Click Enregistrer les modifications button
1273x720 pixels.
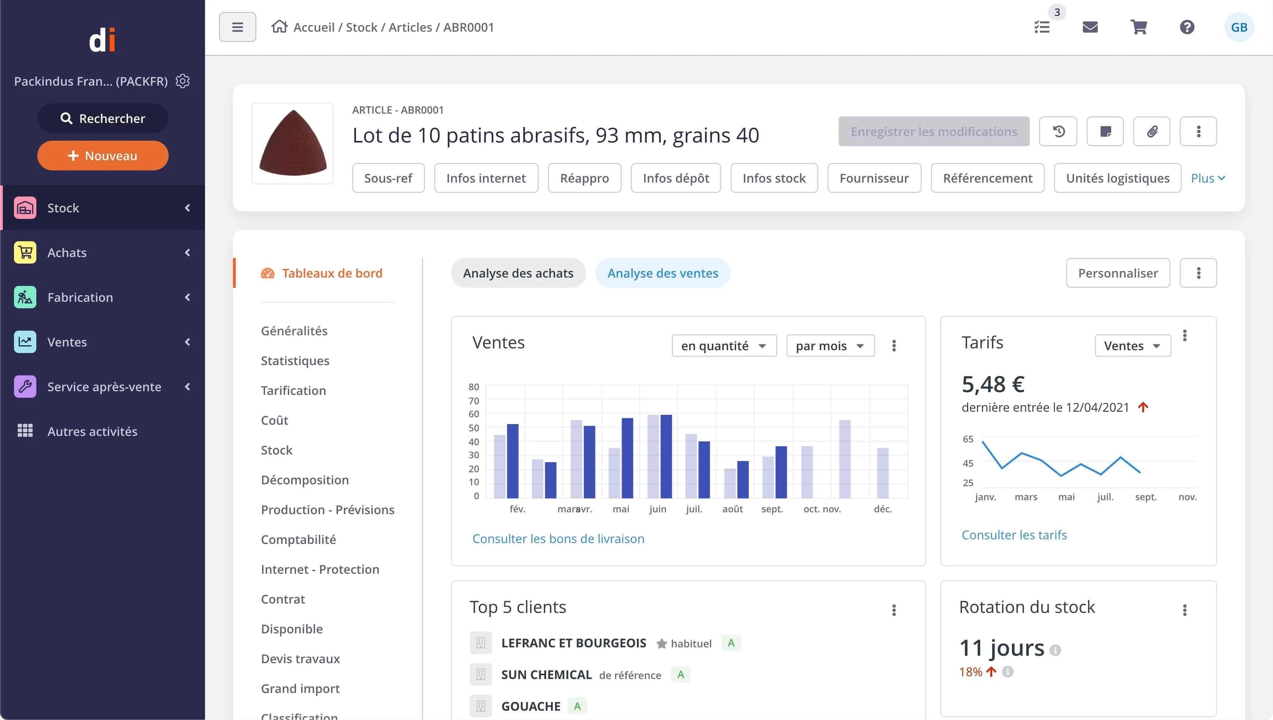934,132
